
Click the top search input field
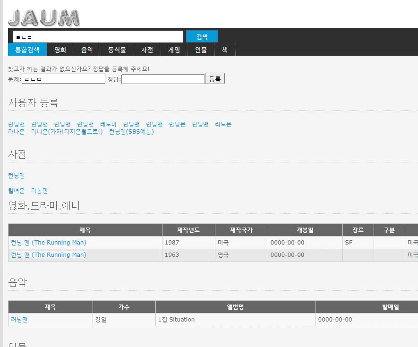[x=98, y=36]
